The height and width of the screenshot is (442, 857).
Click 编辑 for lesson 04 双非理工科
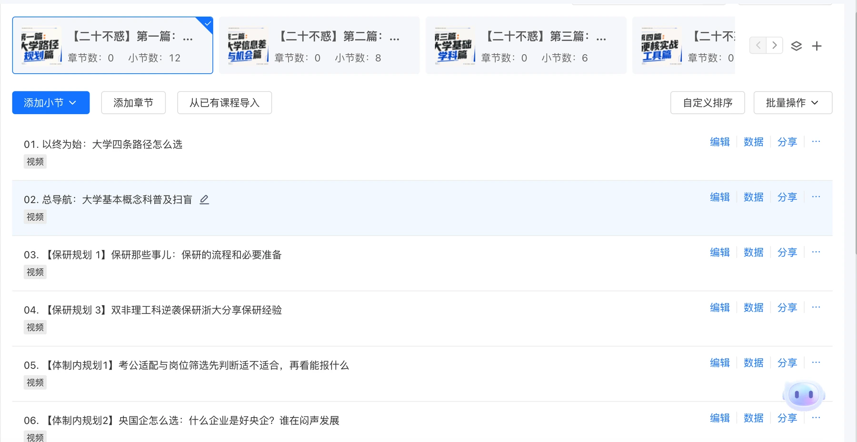pos(720,307)
